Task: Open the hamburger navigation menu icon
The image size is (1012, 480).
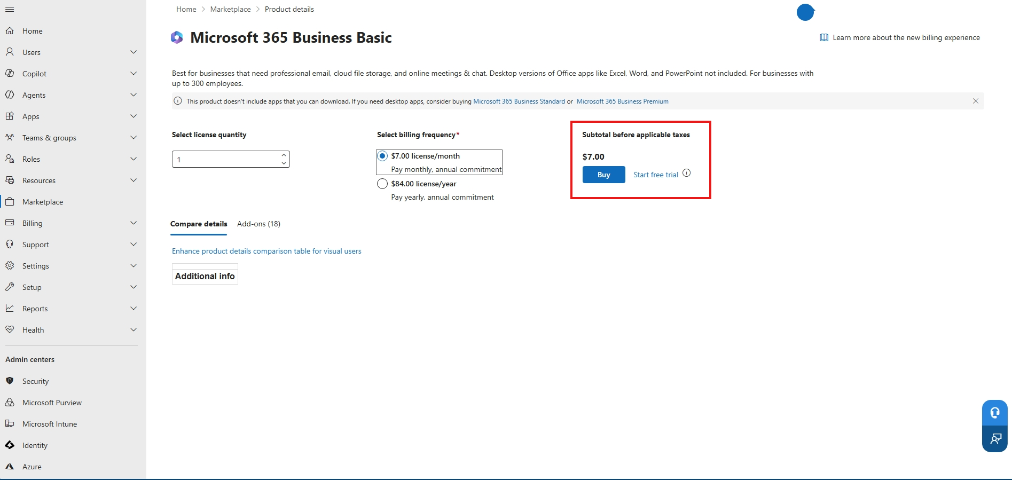Action: point(10,10)
